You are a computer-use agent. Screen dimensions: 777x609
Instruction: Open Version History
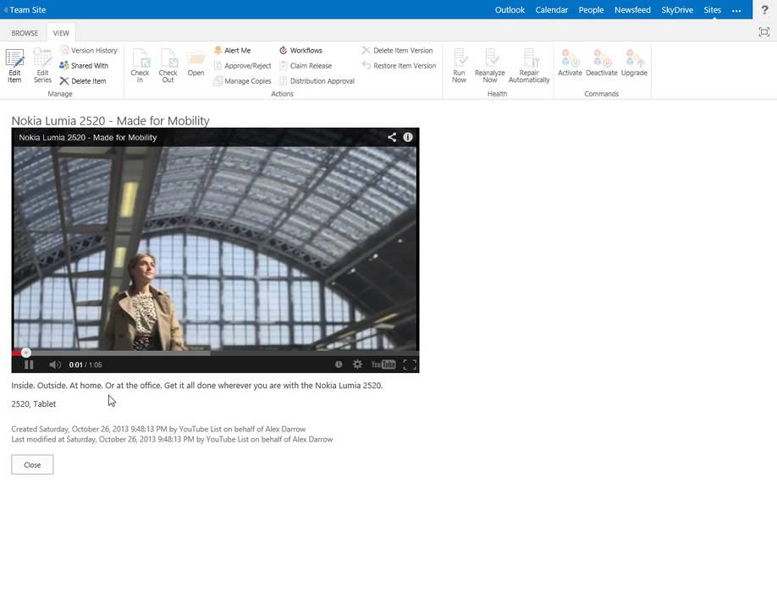88,51
